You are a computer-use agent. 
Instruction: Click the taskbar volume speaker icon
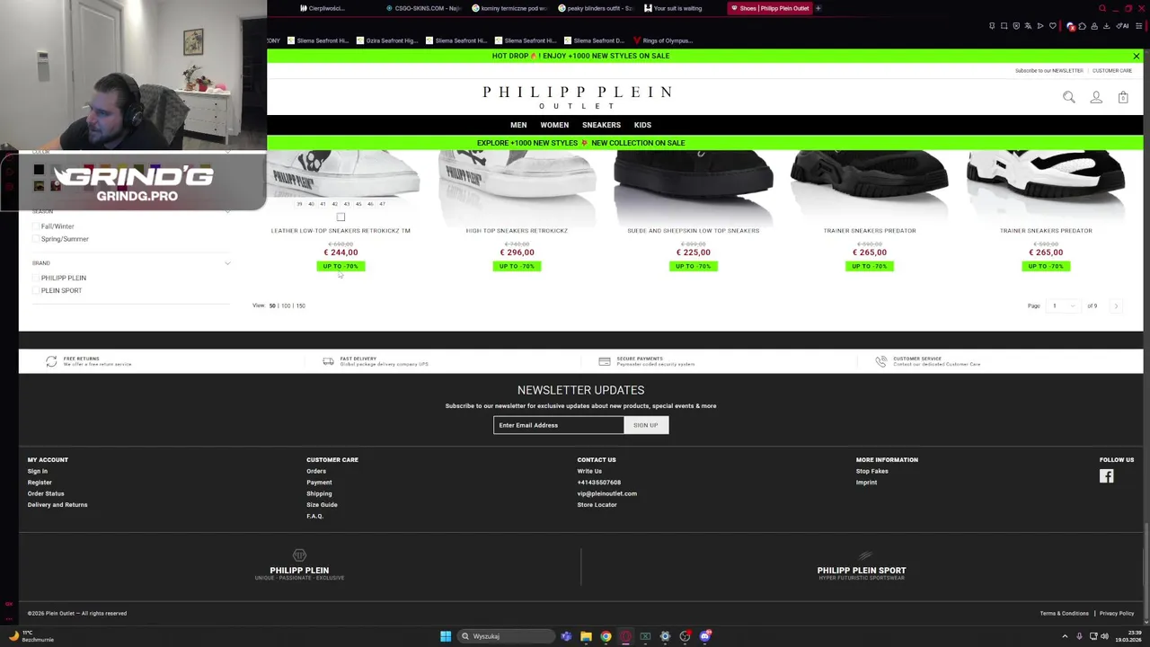click(1104, 636)
